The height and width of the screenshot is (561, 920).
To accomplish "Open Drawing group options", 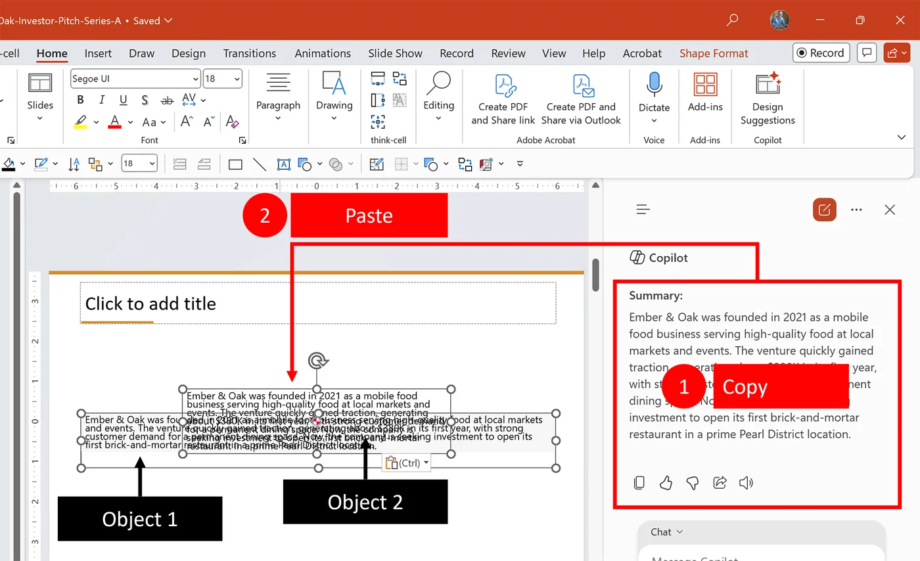I will pyautogui.click(x=334, y=97).
